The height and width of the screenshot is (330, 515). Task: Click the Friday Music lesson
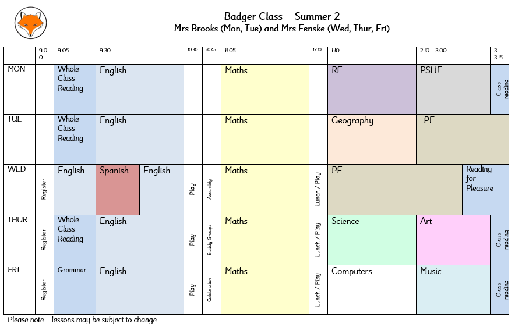[x=453, y=290]
